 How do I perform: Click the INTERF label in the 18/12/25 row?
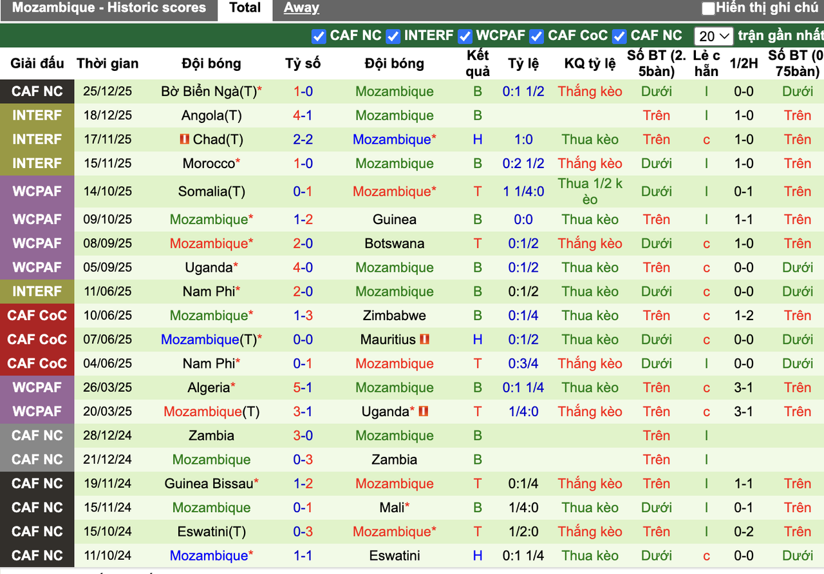[x=37, y=115]
